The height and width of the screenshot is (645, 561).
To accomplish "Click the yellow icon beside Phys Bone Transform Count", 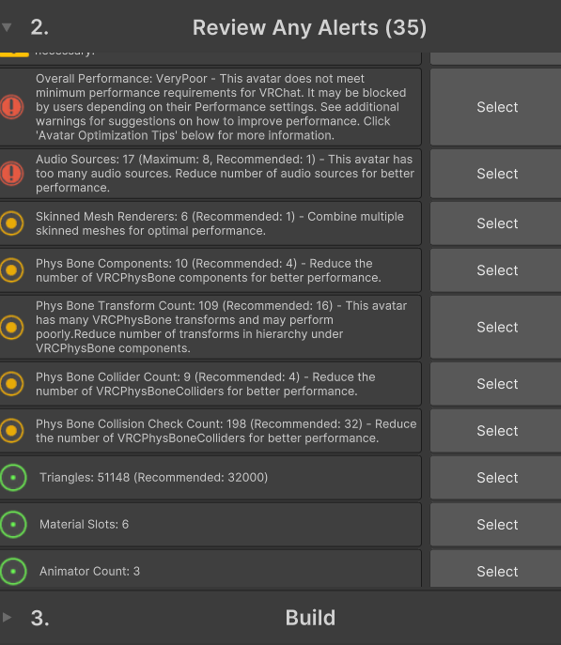I will click(x=12, y=327).
